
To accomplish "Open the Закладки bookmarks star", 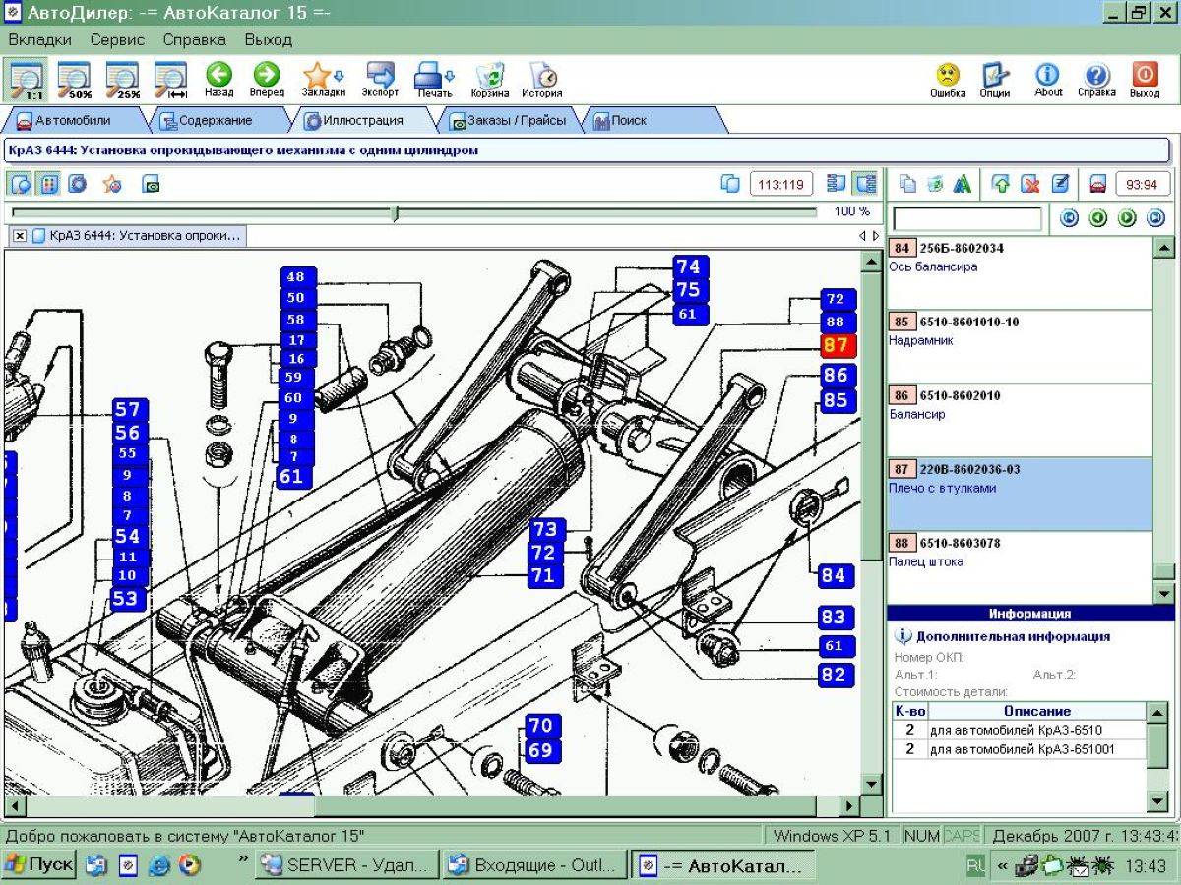I will (x=323, y=80).
